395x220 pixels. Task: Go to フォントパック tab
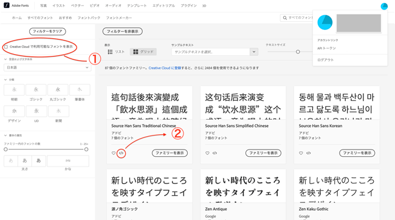point(89,18)
